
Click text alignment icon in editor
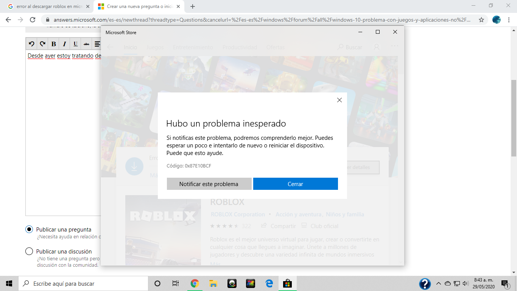pos(97,44)
